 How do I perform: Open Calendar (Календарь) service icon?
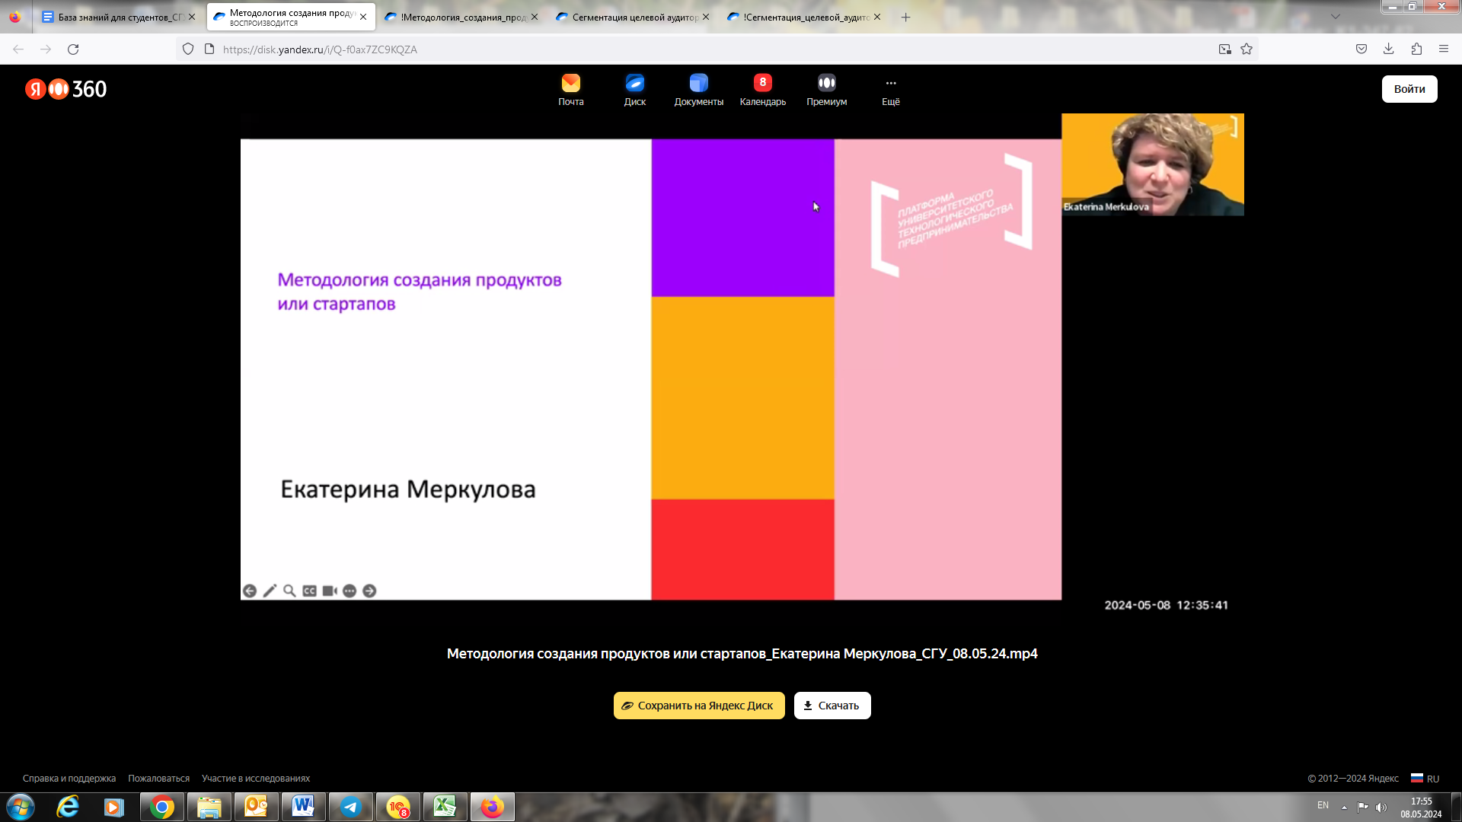coord(762,83)
